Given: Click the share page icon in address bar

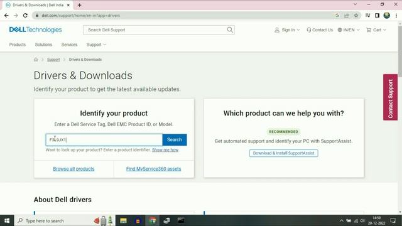Looking at the screenshot, I should click(347, 15).
